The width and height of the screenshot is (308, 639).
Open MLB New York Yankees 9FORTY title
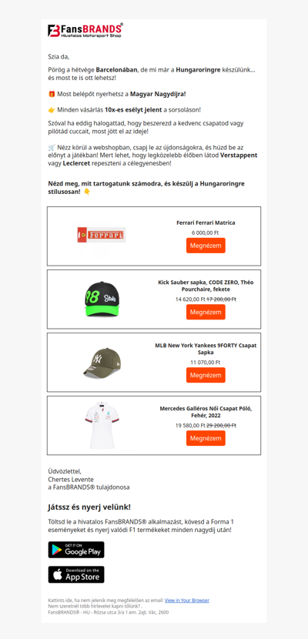pyautogui.click(x=206, y=349)
